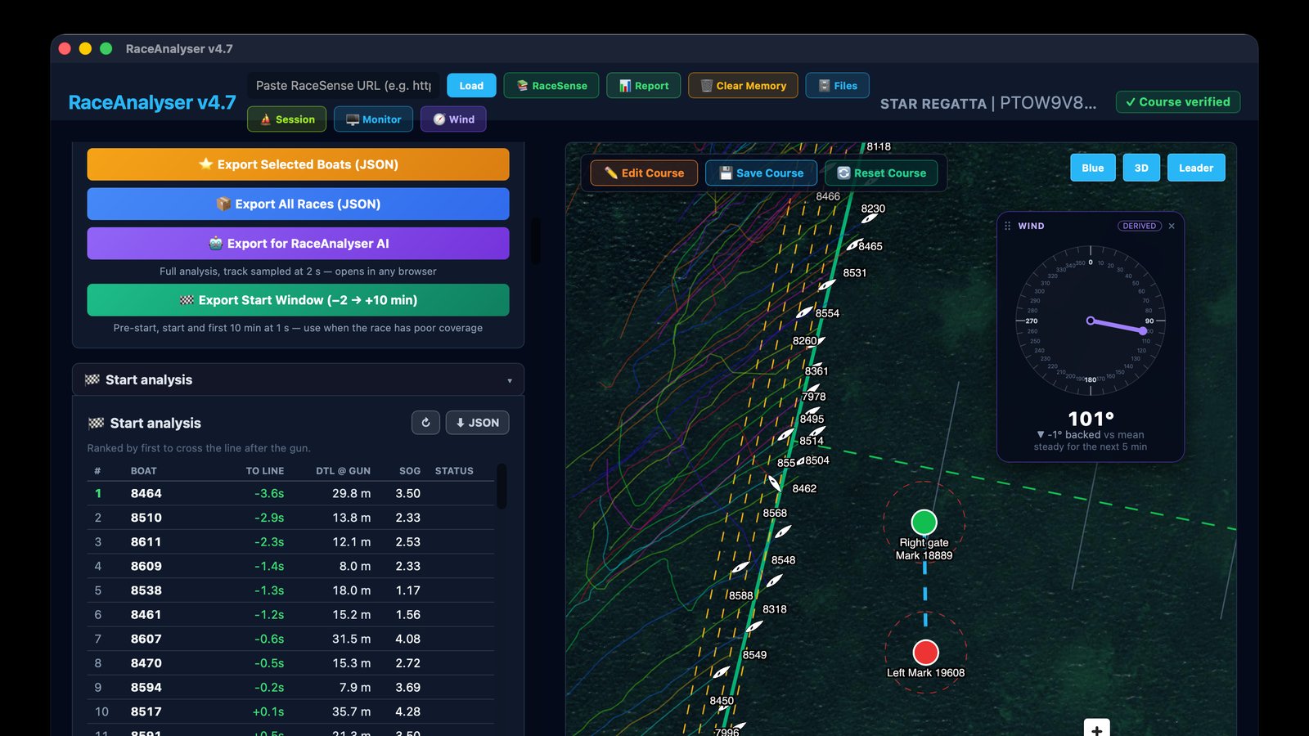Select boat 8517 row

tap(290, 711)
